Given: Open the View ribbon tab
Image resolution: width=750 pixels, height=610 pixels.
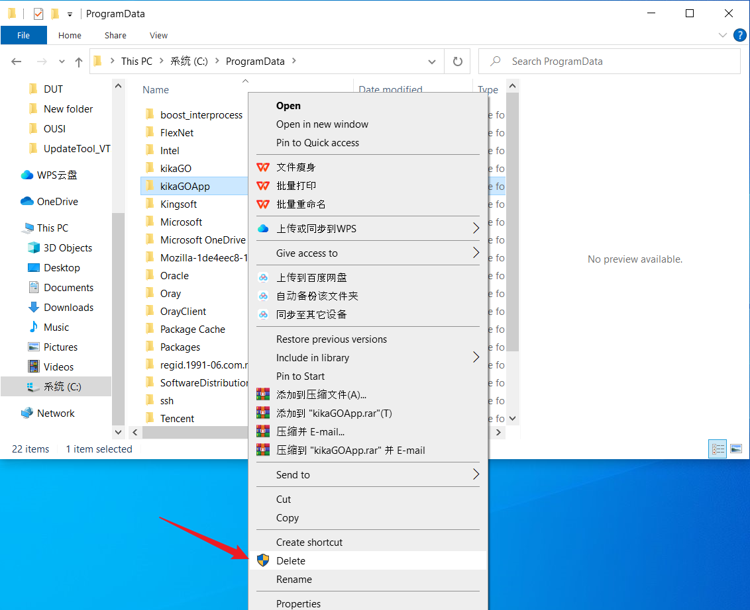Looking at the screenshot, I should tap(158, 36).
